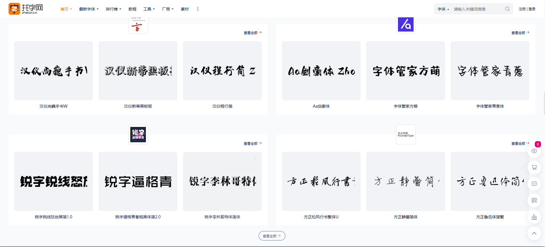Image resolution: width=545 pixels, height=247 pixels.
Task: Click 查看全部 in the Hanyi section
Action: click(x=253, y=33)
